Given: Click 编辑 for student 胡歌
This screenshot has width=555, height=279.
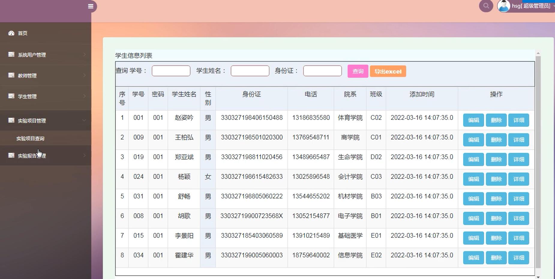Looking at the screenshot, I should coord(473,218).
